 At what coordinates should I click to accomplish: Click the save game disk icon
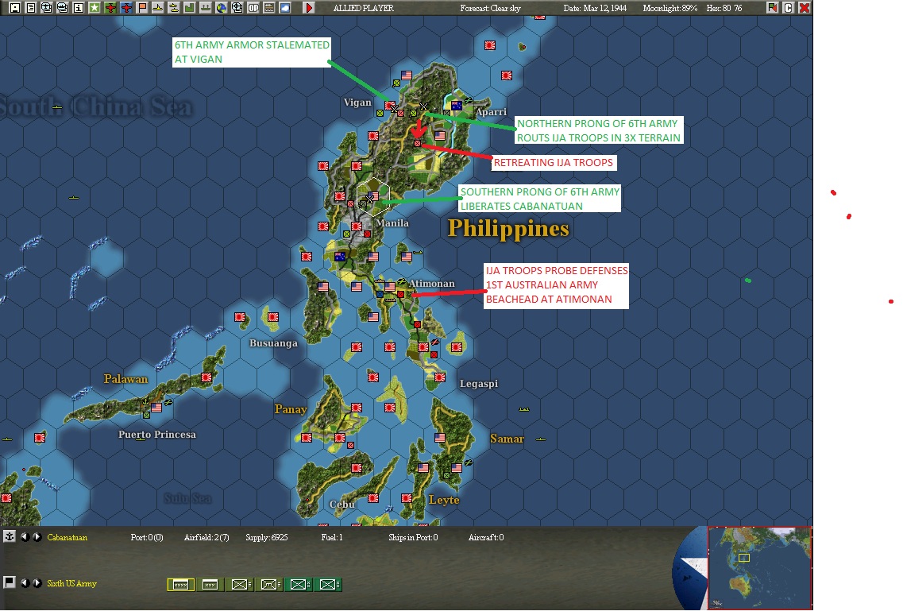[16, 8]
